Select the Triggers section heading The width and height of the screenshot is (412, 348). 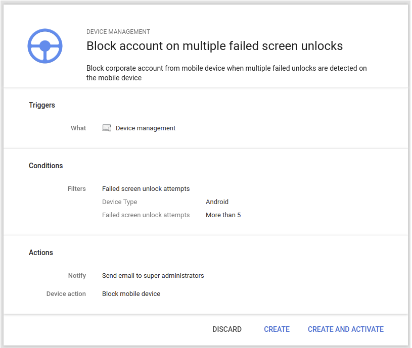click(x=42, y=105)
